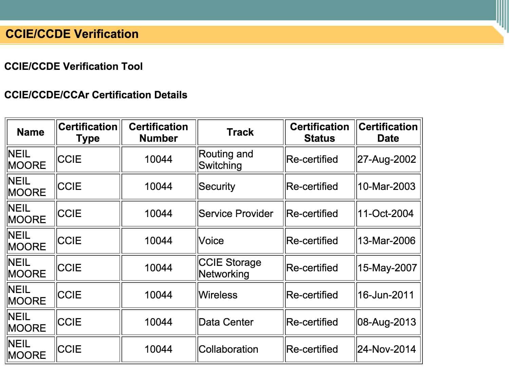This screenshot has width=509, height=369.
Task: Click the CCIE/CCDE Verification page title
Action: [x=72, y=34]
